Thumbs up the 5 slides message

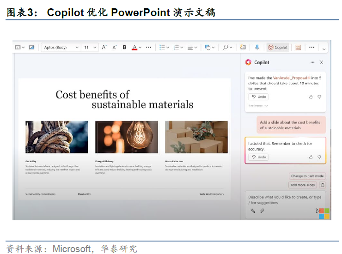311,97
